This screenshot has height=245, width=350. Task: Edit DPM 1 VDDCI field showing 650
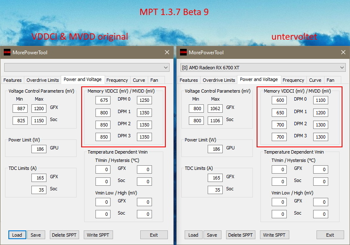pos(279,113)
